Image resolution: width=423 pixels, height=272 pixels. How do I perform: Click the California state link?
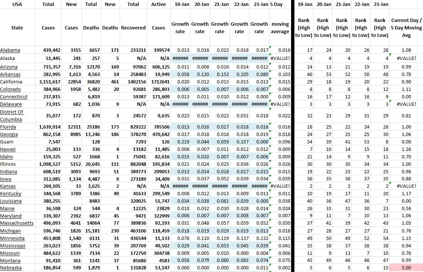12,82
